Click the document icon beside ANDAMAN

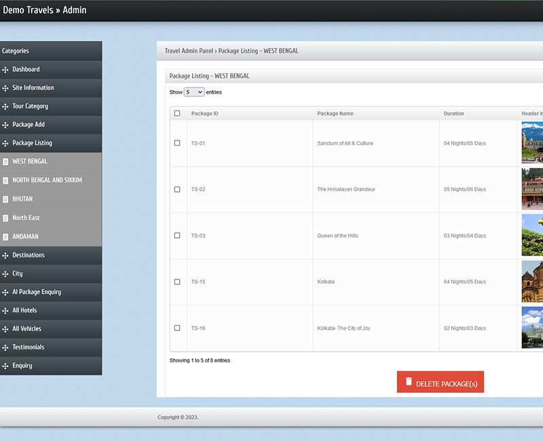[5, 237]
